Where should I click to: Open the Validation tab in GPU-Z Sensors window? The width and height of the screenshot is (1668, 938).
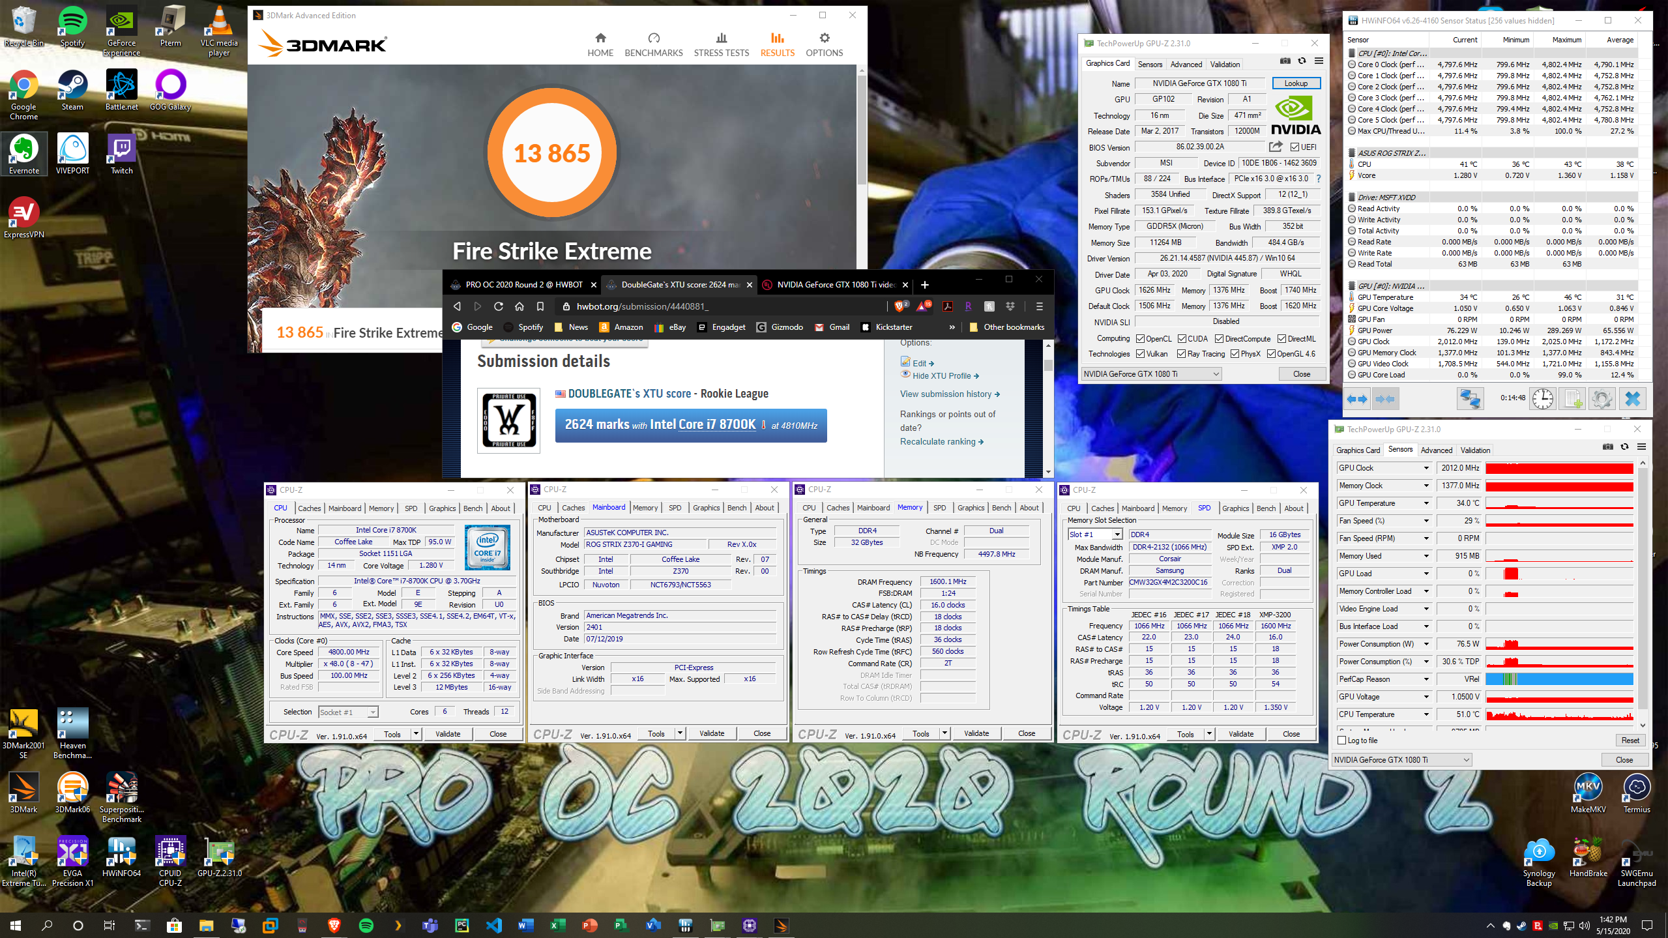point(1475,450)
